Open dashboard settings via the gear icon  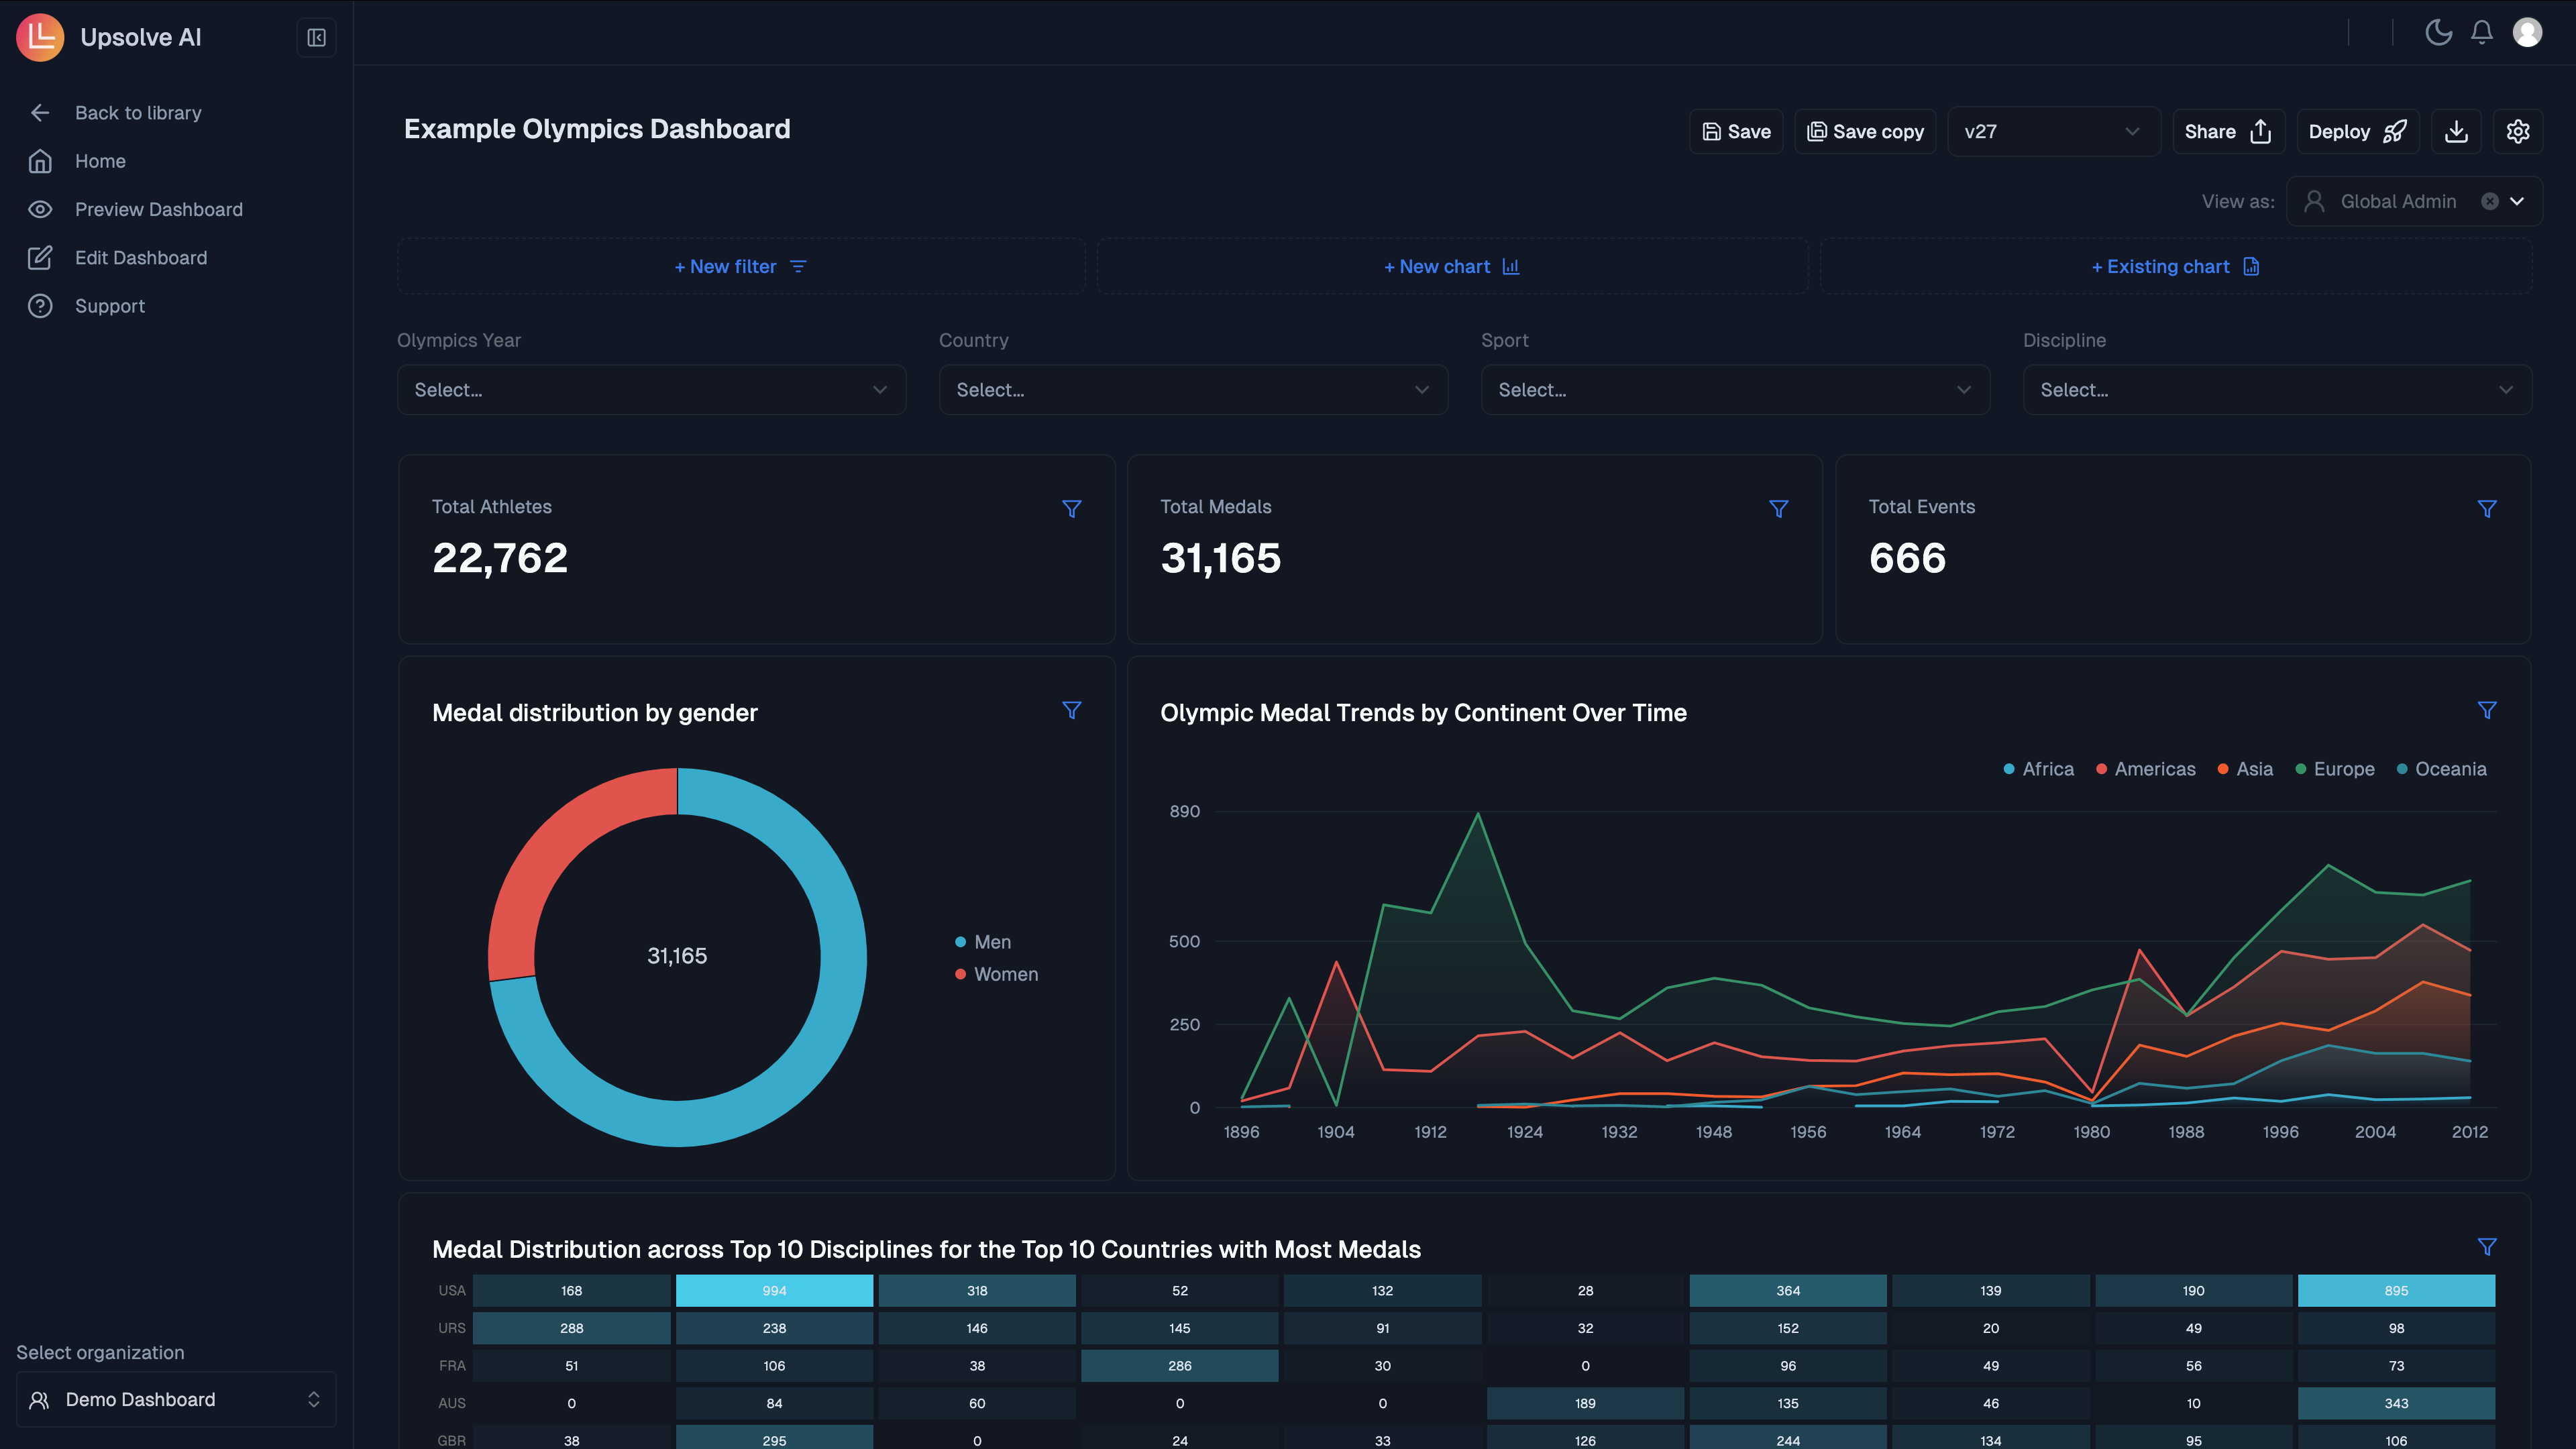click(x=2518, y=131)
